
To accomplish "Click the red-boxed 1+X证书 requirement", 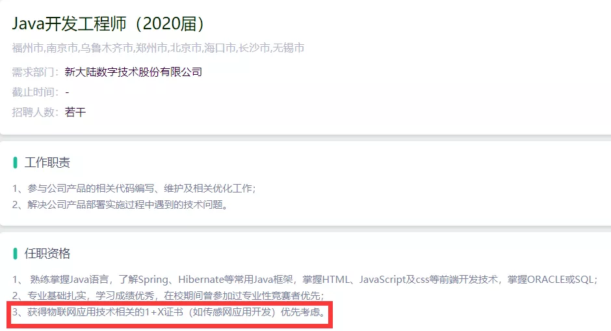I will pyautogui.click(x=169, y=312).
